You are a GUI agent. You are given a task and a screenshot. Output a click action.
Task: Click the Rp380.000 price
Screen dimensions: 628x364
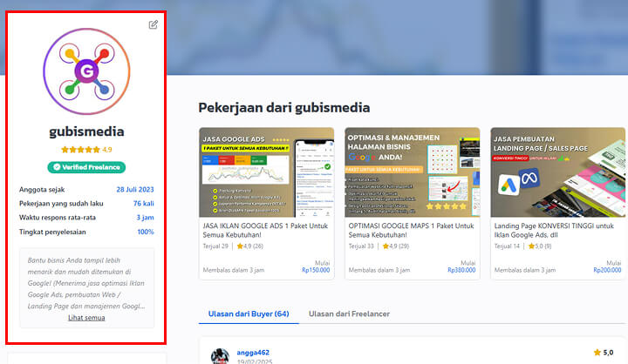pyautogui.click(x=461, y=271)
